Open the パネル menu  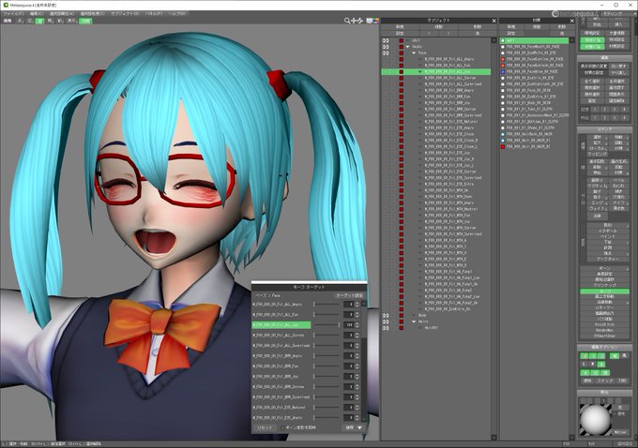154,14
